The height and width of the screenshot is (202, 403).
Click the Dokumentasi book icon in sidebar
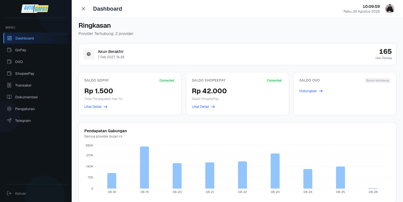(9, 97)
